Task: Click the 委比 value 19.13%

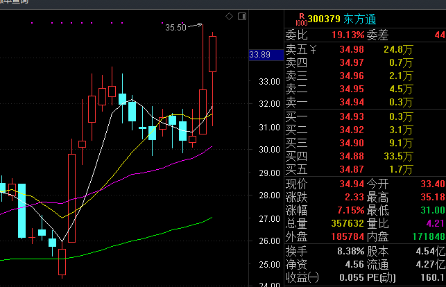Action: coord(348,35)
